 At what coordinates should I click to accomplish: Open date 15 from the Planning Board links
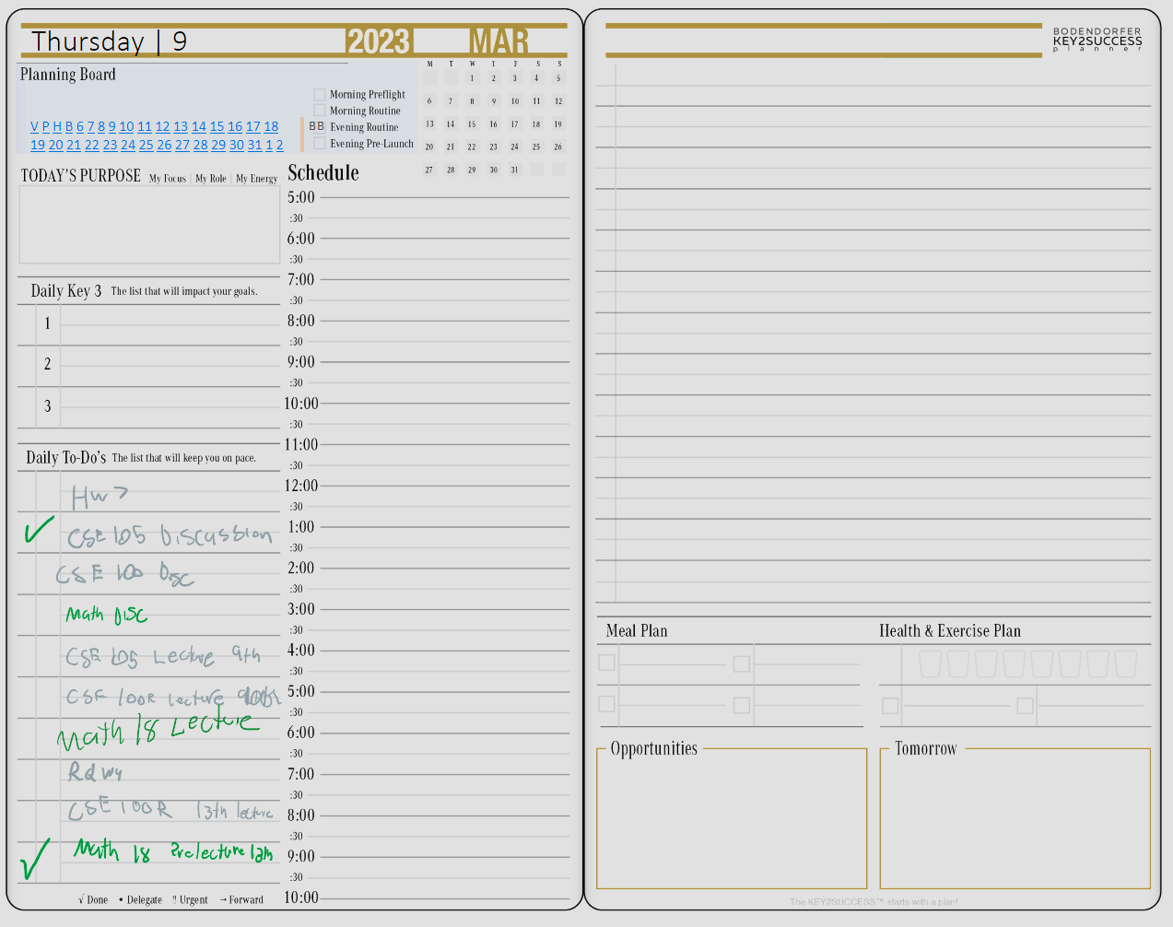pos(217,126)
